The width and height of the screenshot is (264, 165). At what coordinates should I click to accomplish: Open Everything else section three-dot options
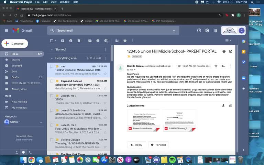[x=105, y=58]
